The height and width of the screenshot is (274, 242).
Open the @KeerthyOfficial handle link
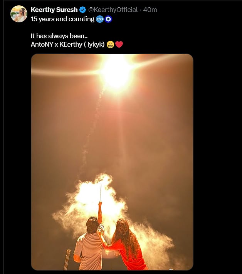pyautogui.click(x=114, y=10)
